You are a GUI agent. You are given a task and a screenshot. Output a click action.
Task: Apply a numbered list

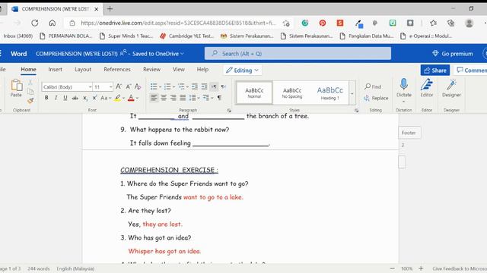point(167,86)
